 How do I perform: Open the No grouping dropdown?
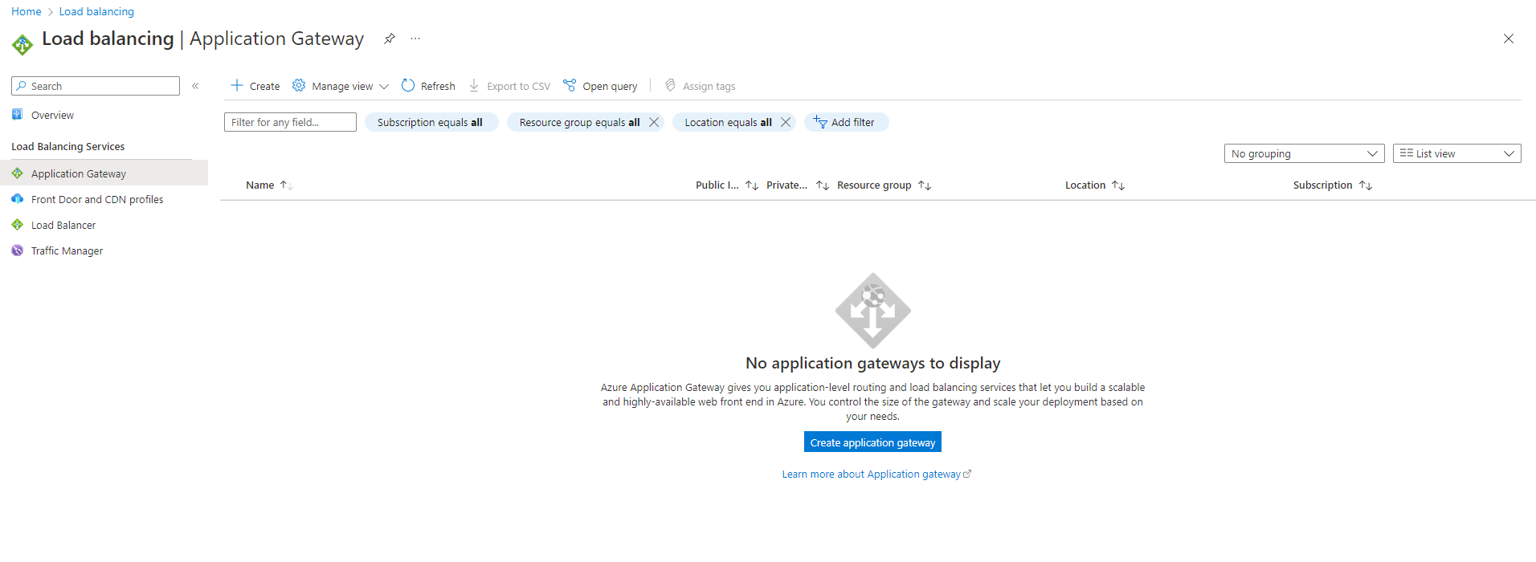pyautogui.click(x=1303, y=153)
